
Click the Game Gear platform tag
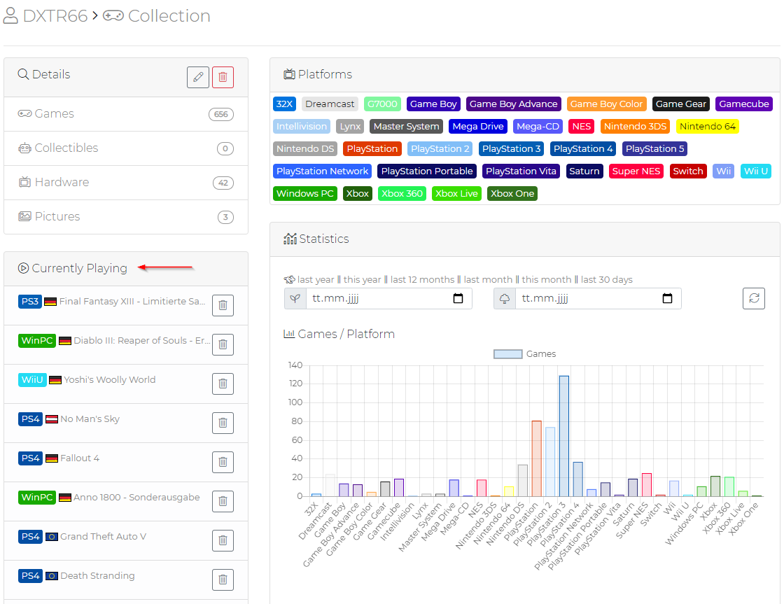coord(681,104)
